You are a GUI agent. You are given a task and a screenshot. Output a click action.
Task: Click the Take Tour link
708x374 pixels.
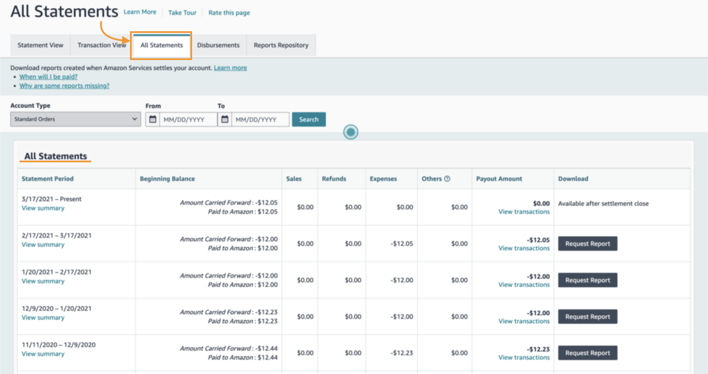[182, 13]
